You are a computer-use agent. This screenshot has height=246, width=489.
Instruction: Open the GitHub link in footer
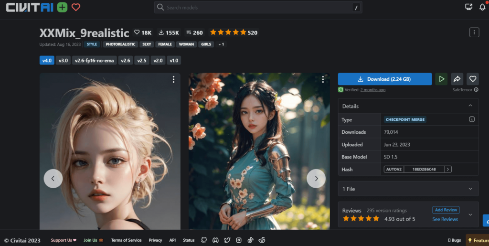point(204,240)
